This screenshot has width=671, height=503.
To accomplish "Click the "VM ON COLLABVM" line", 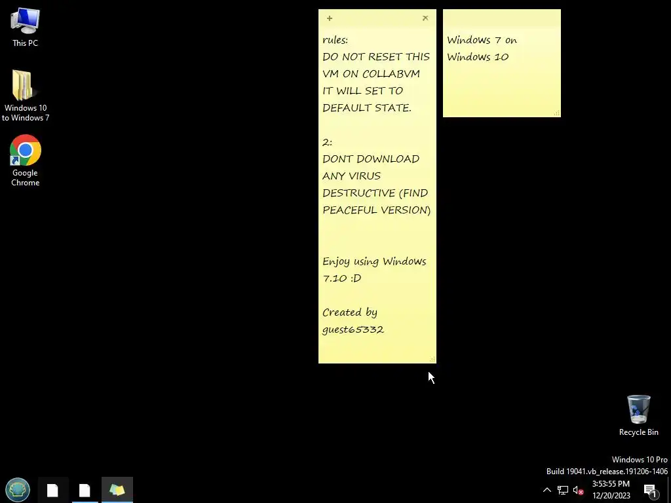I will coord(371,73).
